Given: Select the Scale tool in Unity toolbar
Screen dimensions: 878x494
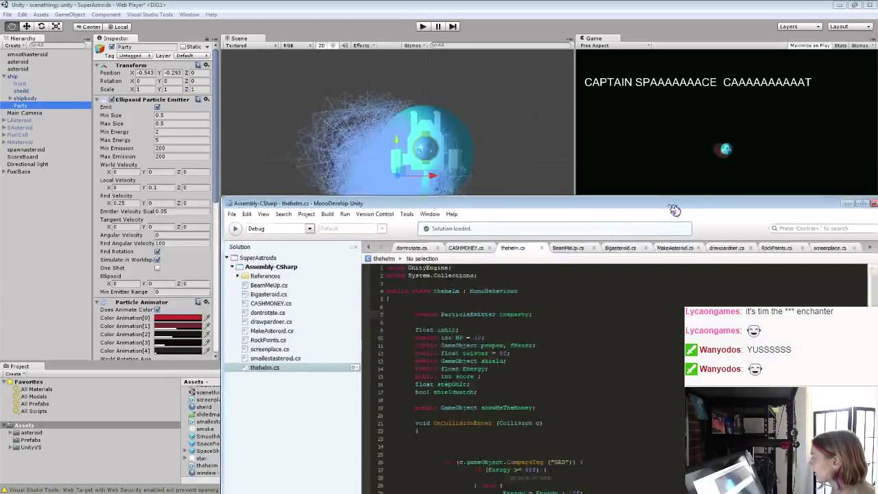Looking at the screenshot, I should pyautogui.click(x=56, y=26).
